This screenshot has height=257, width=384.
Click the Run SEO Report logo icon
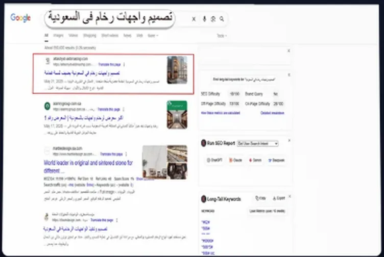click(x=204, y=143)
